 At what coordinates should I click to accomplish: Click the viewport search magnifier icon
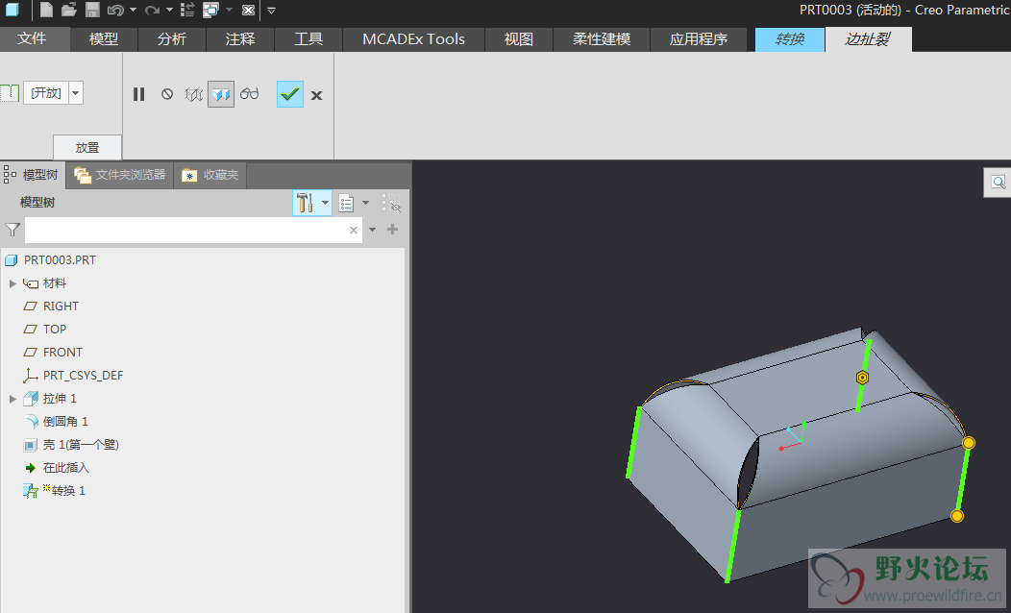tap(999, 183)
